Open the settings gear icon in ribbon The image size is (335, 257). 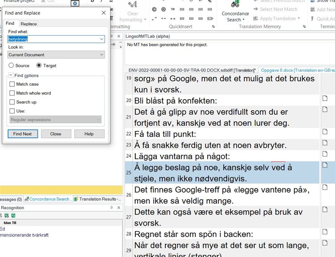pos(75,4)
